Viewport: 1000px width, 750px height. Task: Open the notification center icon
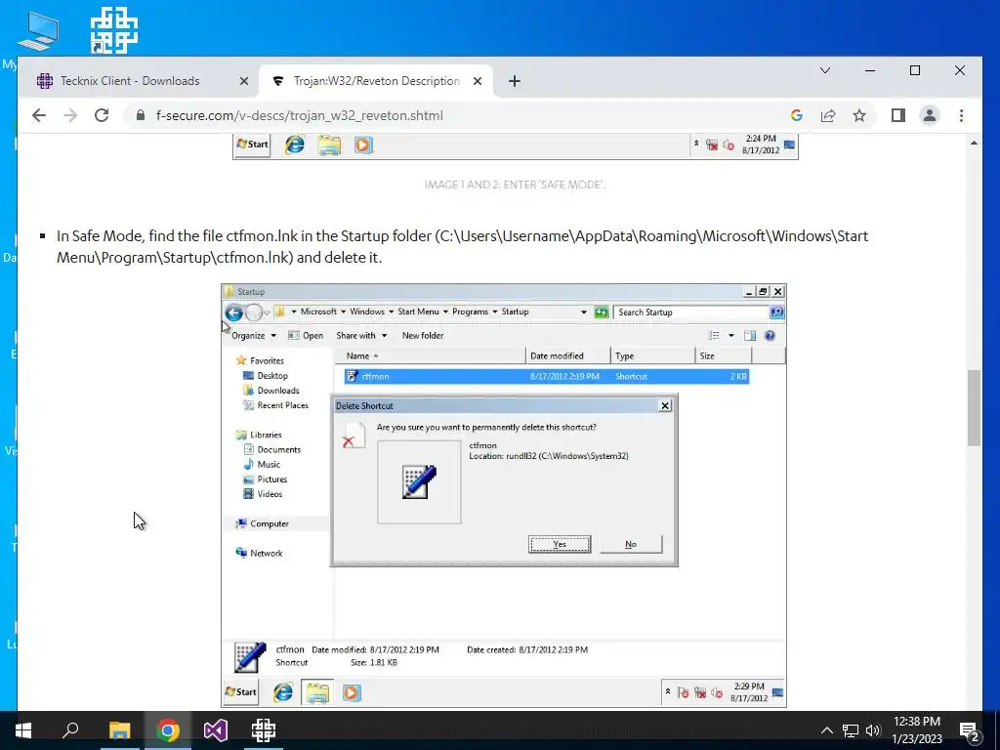point(970,730)
